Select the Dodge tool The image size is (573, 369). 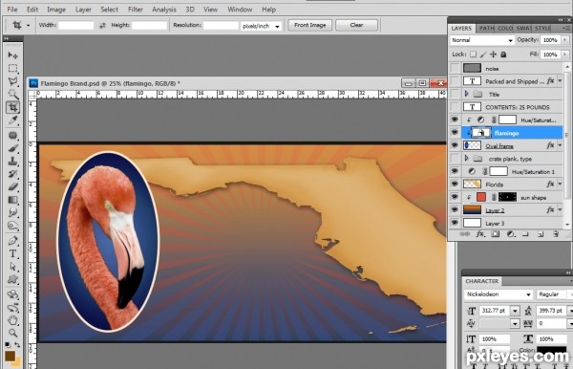(x=12, y=226)
